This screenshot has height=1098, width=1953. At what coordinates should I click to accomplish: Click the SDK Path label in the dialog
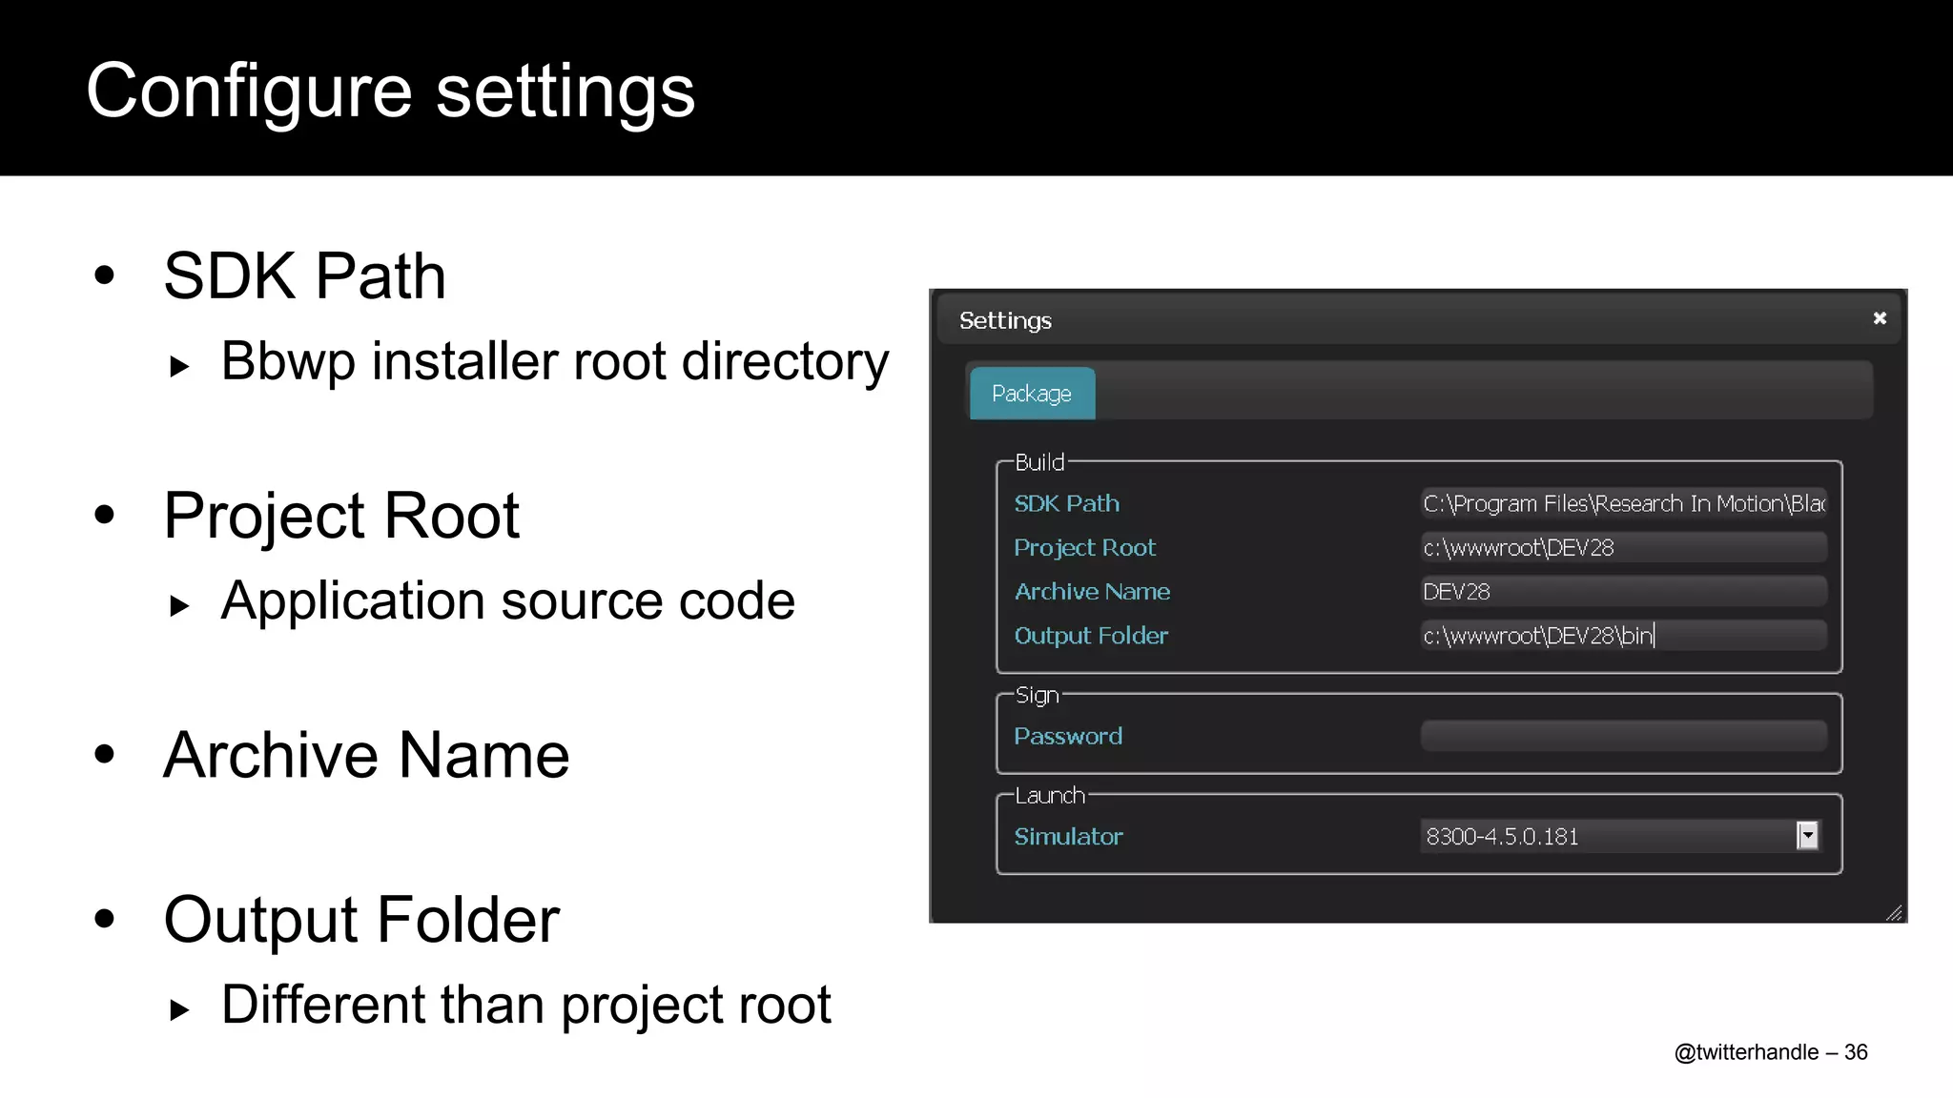1066,503
